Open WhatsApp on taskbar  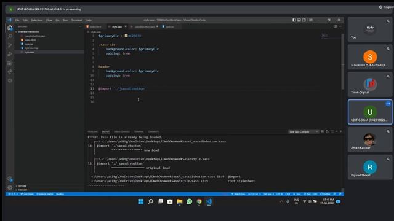pos(189,201)
